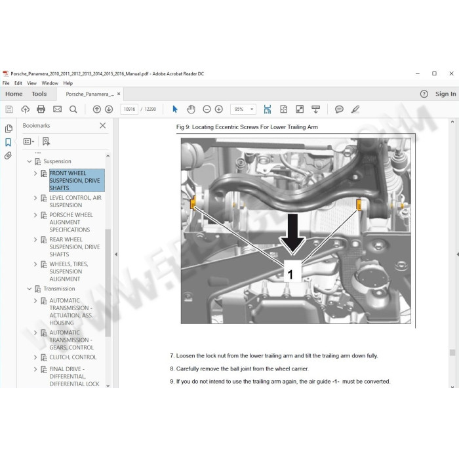Open the Window menu
Image resolution: width=459 pixels, height=459 pixels.
point(50,83)
